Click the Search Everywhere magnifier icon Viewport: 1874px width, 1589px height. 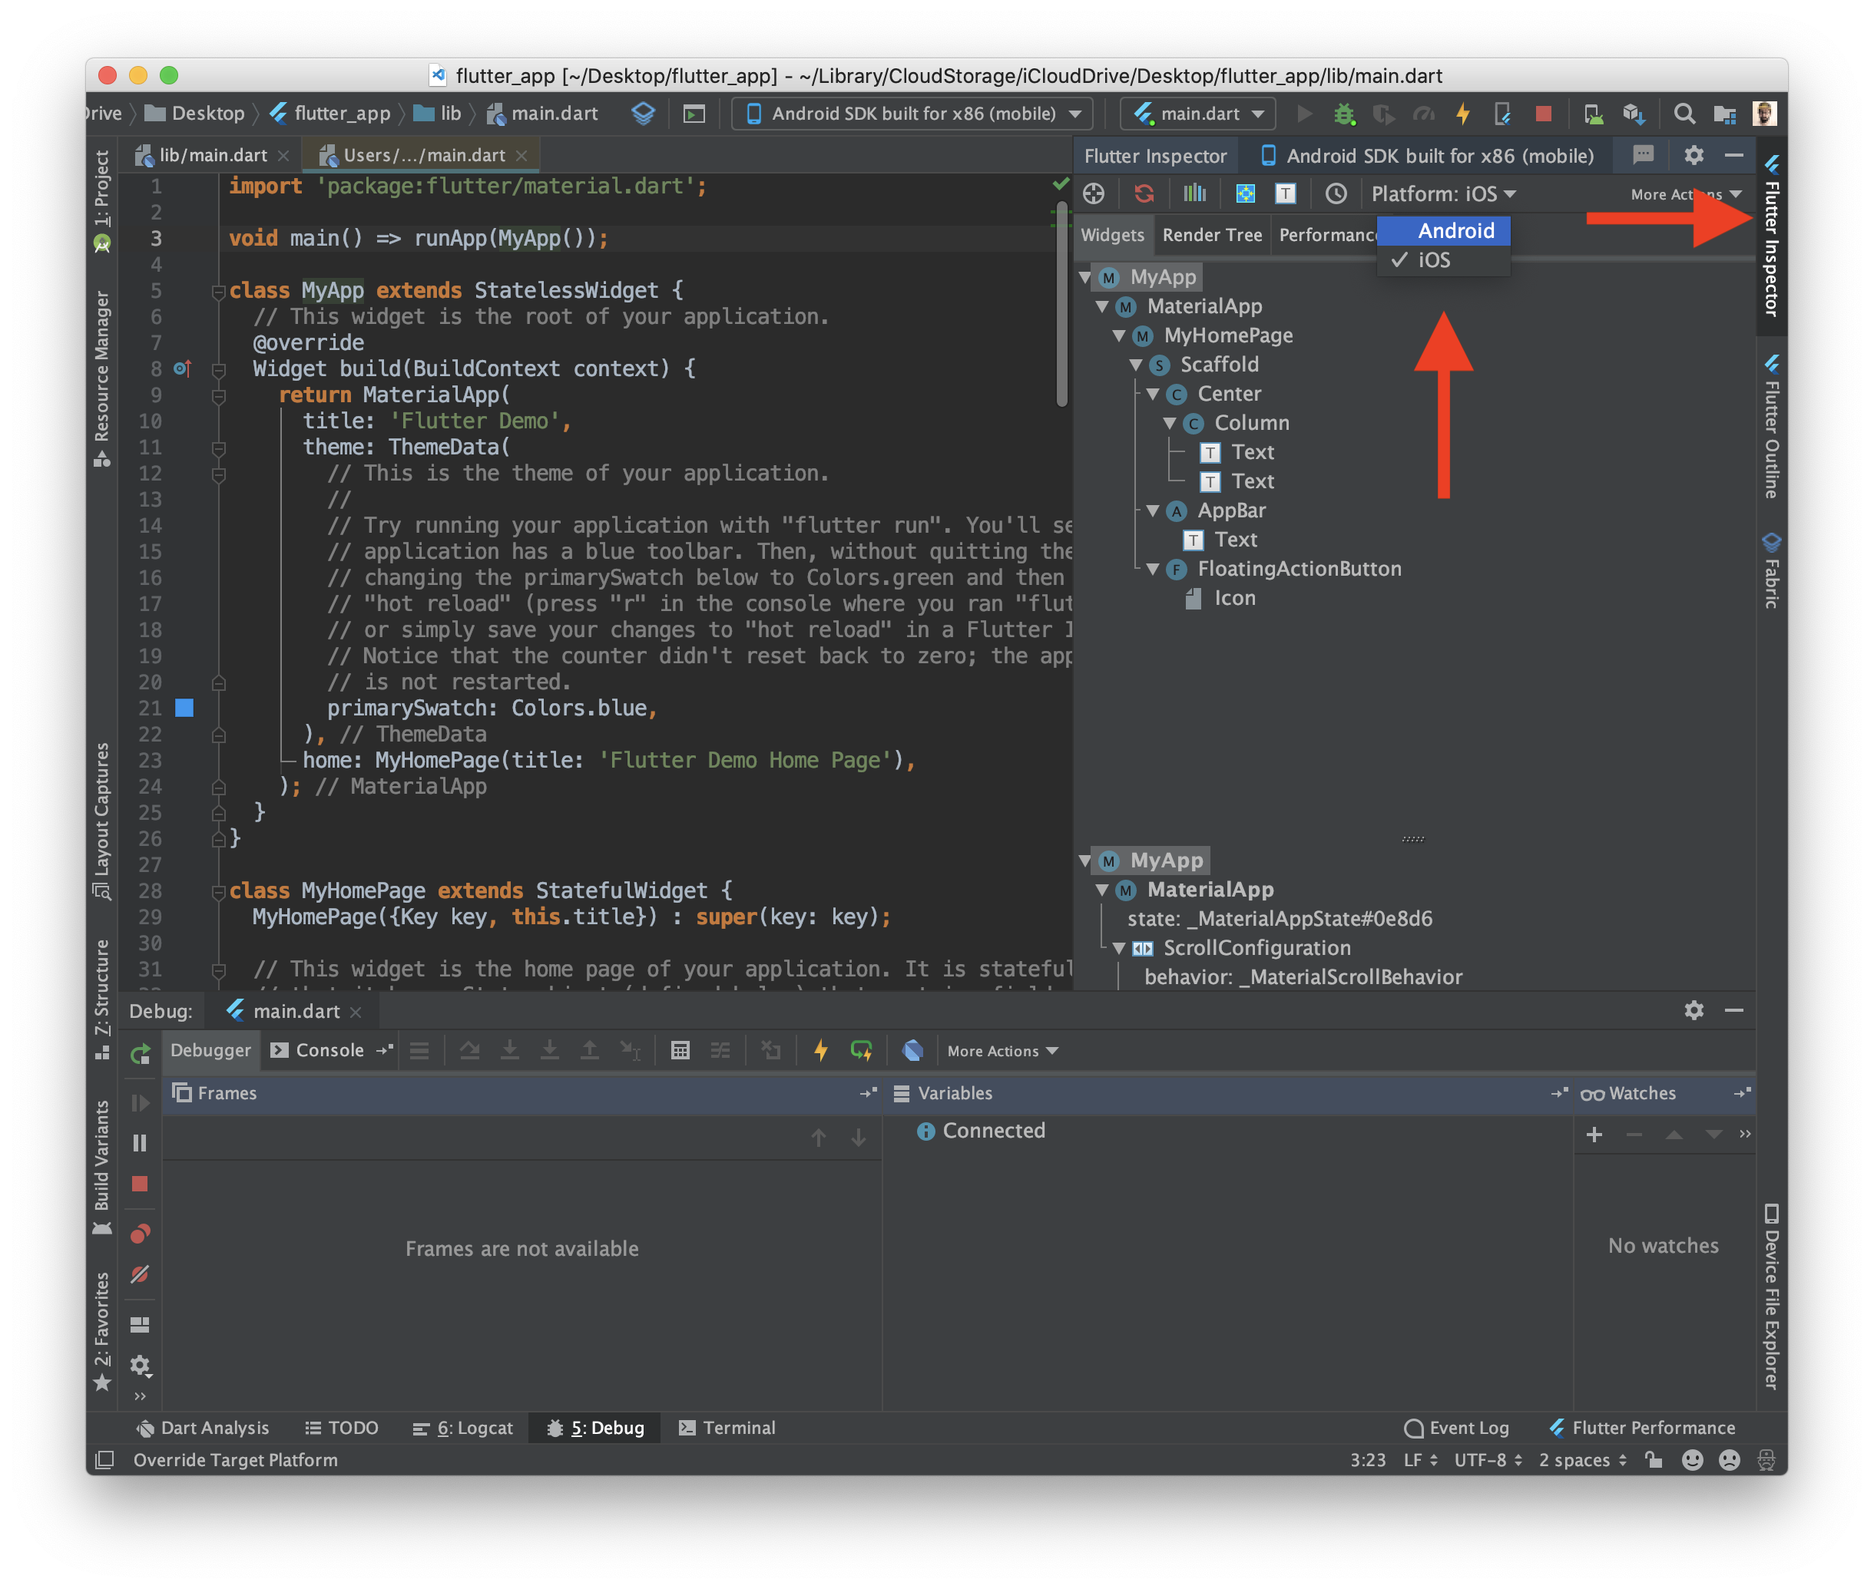coord(1684,114)
